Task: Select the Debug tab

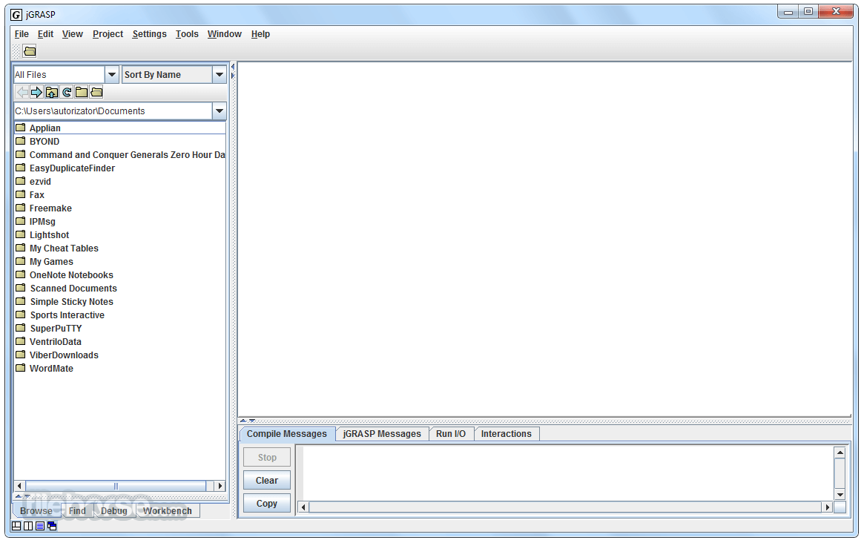Action: (114, 511)
